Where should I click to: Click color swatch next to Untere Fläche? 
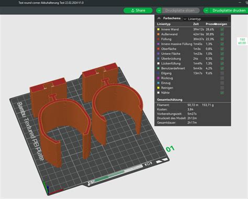pyautogui.click(x=159, y=54)
